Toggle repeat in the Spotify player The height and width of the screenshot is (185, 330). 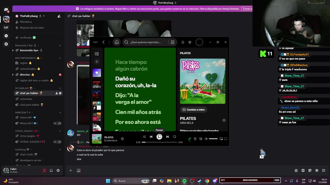point(175,137)
